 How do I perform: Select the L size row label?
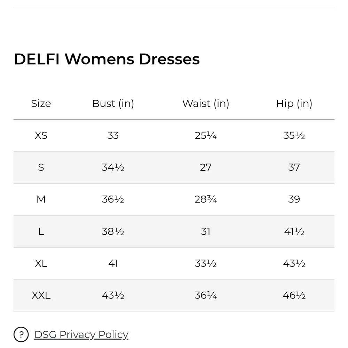click(x=41, y=231)
